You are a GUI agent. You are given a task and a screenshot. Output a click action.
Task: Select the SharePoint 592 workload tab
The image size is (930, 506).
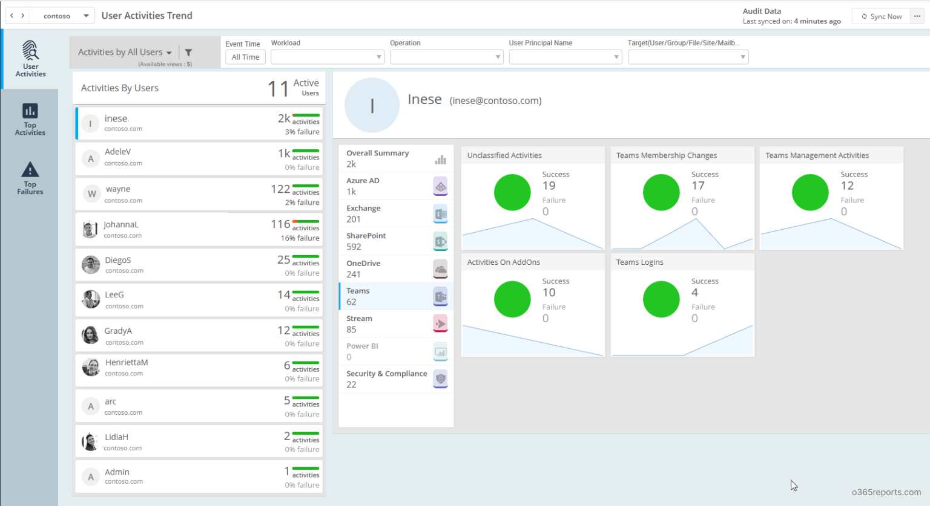tap(396, 241)
